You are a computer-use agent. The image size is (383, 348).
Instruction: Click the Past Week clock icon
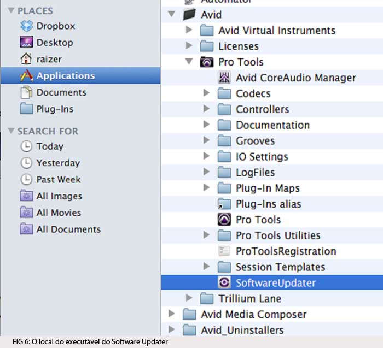coord(26,180)
